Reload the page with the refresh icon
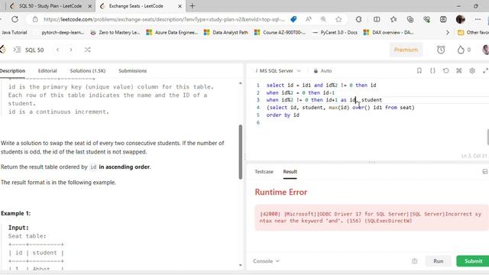 point(15,19)
